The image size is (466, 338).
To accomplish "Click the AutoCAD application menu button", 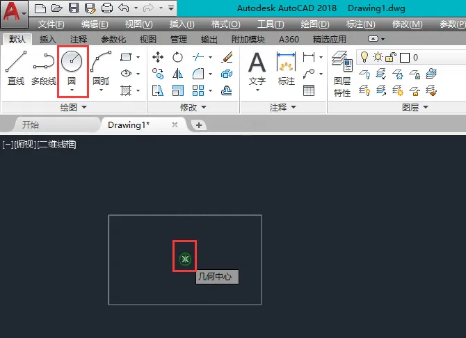I will (x=13, y=13).
